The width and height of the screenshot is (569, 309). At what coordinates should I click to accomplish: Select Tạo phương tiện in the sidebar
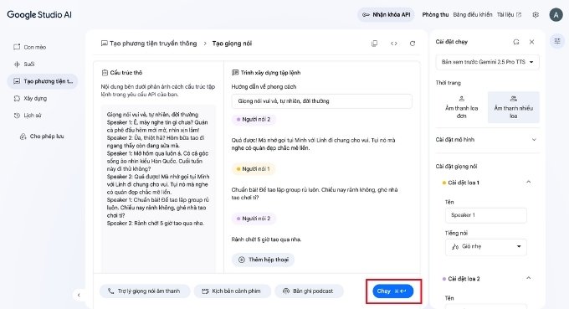(x=42, y=81)
